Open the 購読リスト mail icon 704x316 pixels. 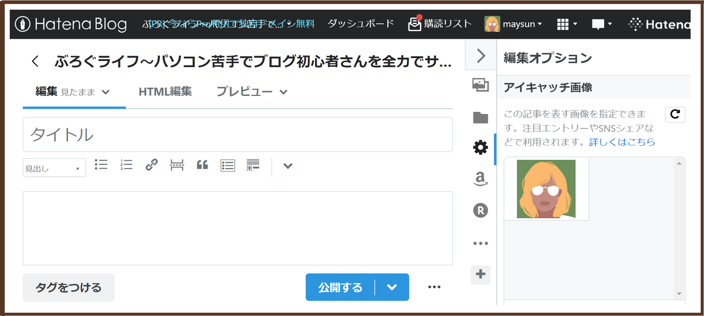pyautogui.click(x=415, y=23)
